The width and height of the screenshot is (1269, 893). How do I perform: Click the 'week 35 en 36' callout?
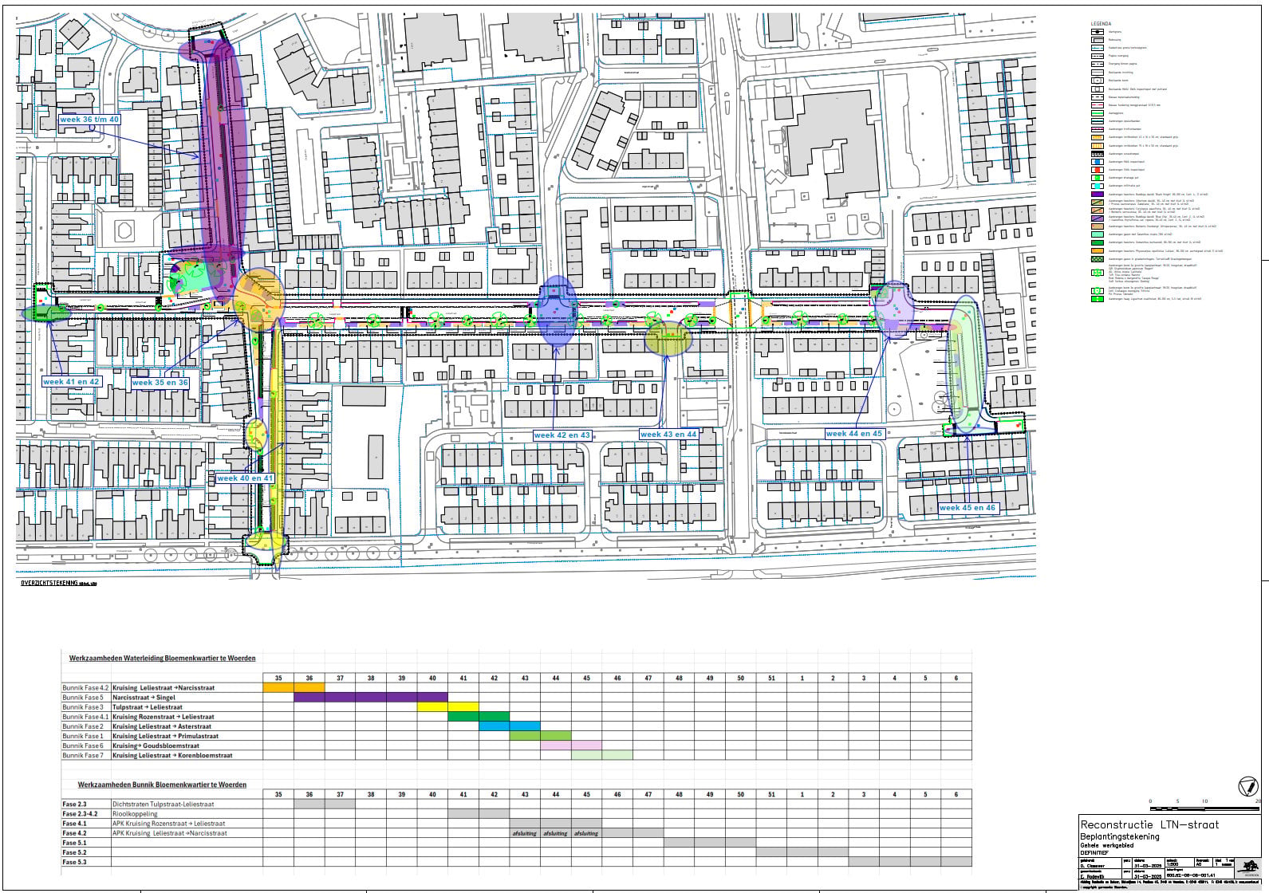[x=160, y=383]
